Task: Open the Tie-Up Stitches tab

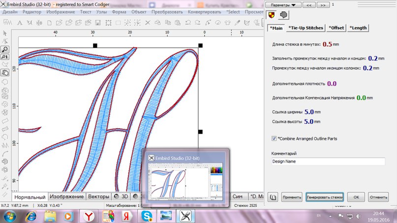Action: click(x=305, y=28)
